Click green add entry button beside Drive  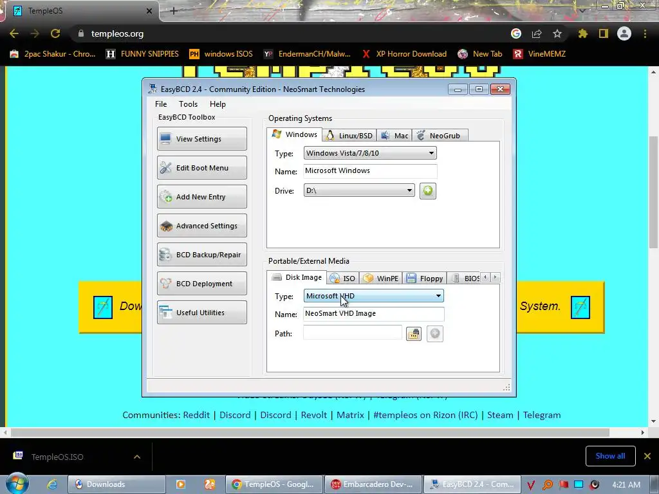[427, 190]
